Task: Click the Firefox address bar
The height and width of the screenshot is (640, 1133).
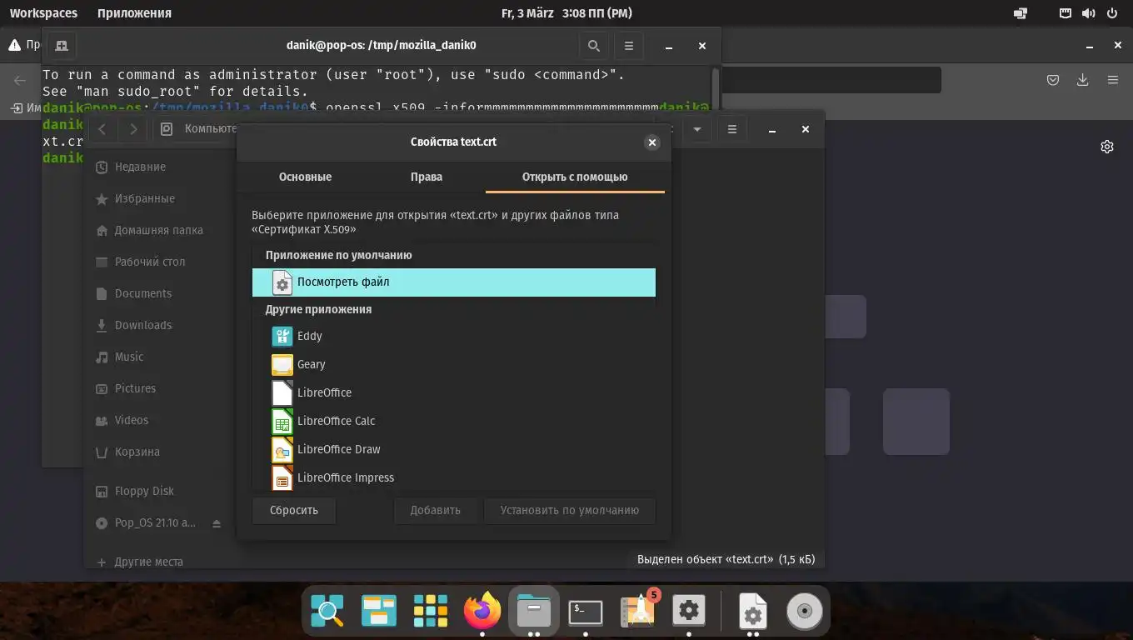Action: (831, 80)
